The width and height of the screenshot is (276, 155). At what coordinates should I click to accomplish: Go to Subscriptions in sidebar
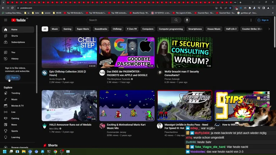click(18, 42)
